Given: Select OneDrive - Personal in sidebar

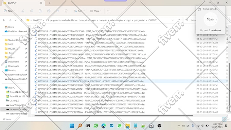Looking at the screenshot, I should pyautogui.click(x=16, y=31).
